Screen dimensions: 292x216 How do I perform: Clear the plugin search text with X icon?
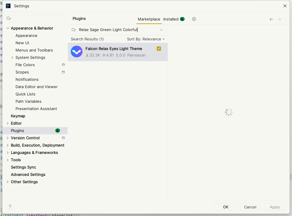(x=162, y=30)
